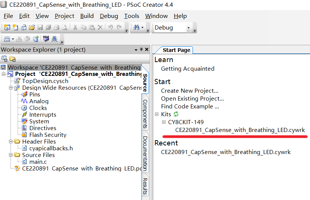310x200 pixels.
Task: Select Pins under Design Wide Resources
Action: [x=35, y=95]
